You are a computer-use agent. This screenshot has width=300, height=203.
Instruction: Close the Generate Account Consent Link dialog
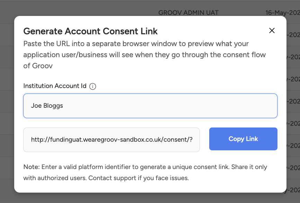(272, 30)
